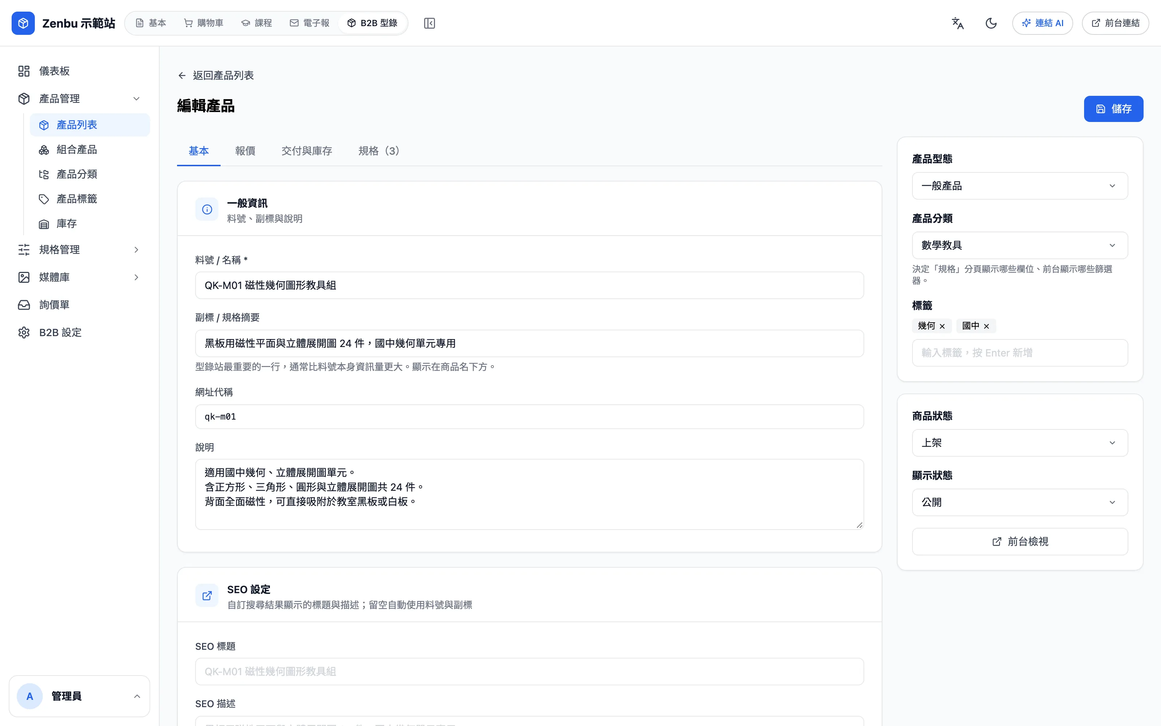Click the Zenbu blue cube logo
Viewport: 1161px width, 726px height.
(x=23, y=23)
